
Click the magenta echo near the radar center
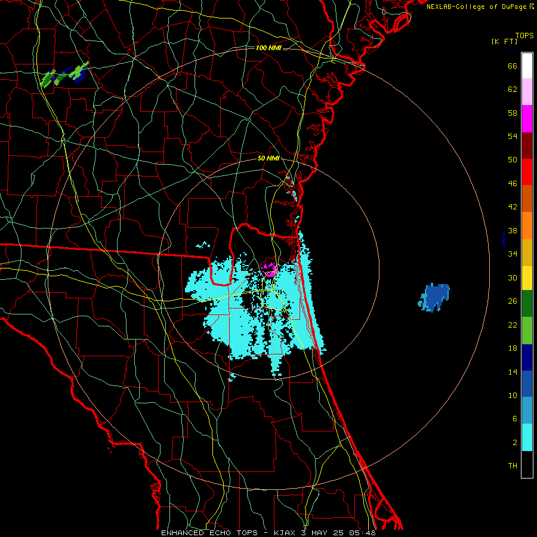tap(270, 270)
